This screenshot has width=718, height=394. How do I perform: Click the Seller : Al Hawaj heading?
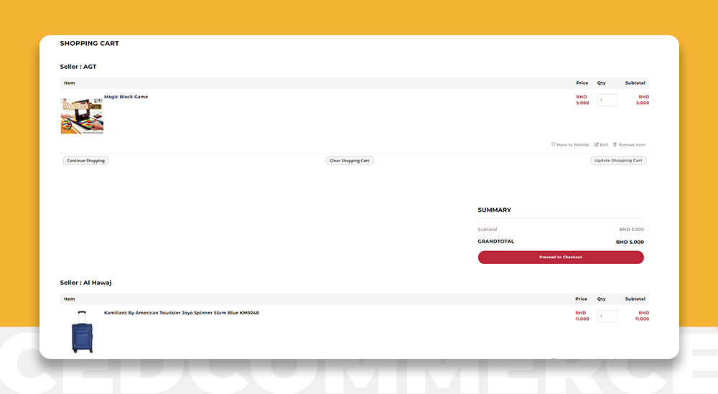point(85,282)
